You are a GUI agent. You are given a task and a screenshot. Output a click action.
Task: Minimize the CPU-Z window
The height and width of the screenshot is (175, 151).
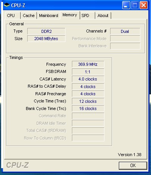126,5
